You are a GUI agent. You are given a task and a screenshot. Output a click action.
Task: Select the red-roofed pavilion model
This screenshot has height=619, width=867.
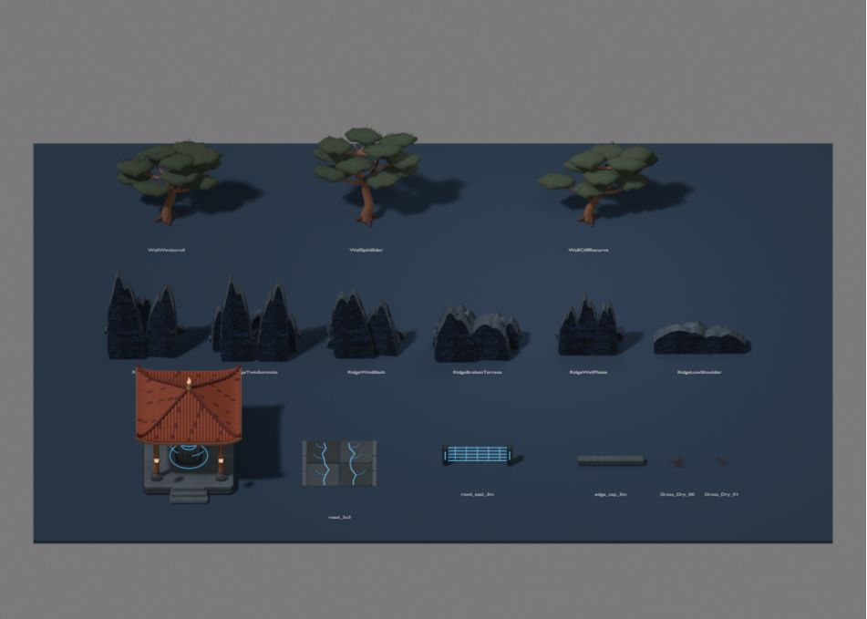pos(189,433)
